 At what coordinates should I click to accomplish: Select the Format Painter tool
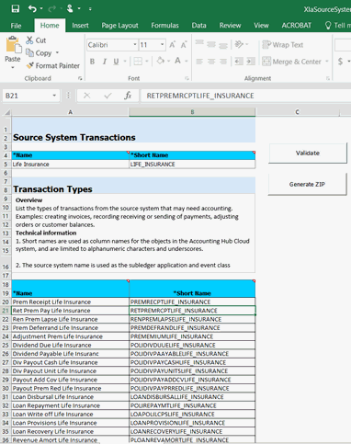point(52,65)
